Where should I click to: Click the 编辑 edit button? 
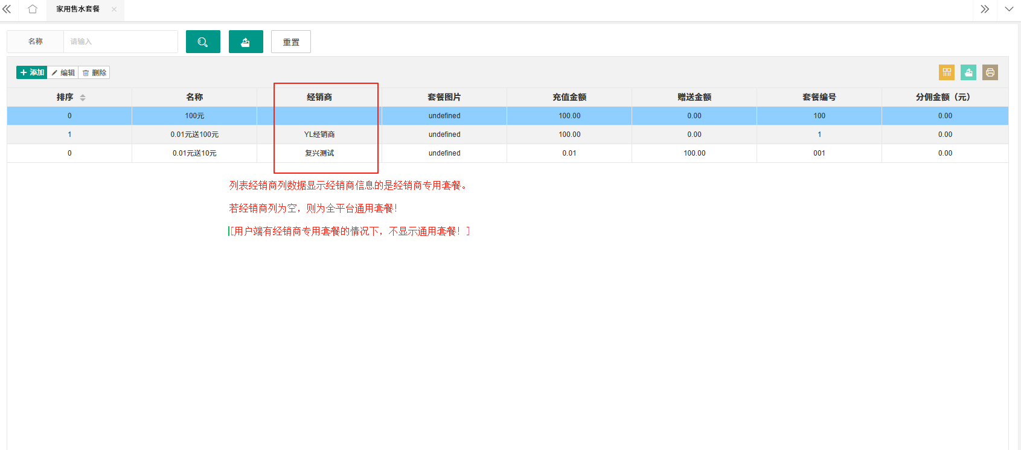(x=63, y=72)
